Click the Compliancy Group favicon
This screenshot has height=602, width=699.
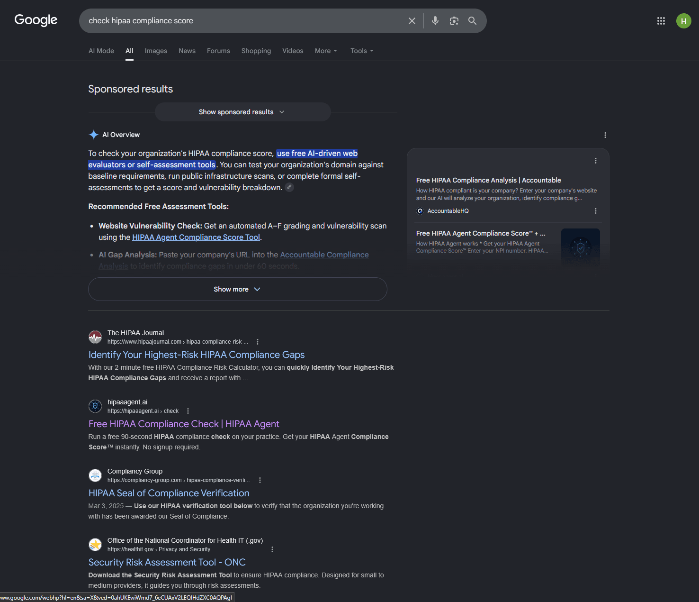(x=95, y=475)
